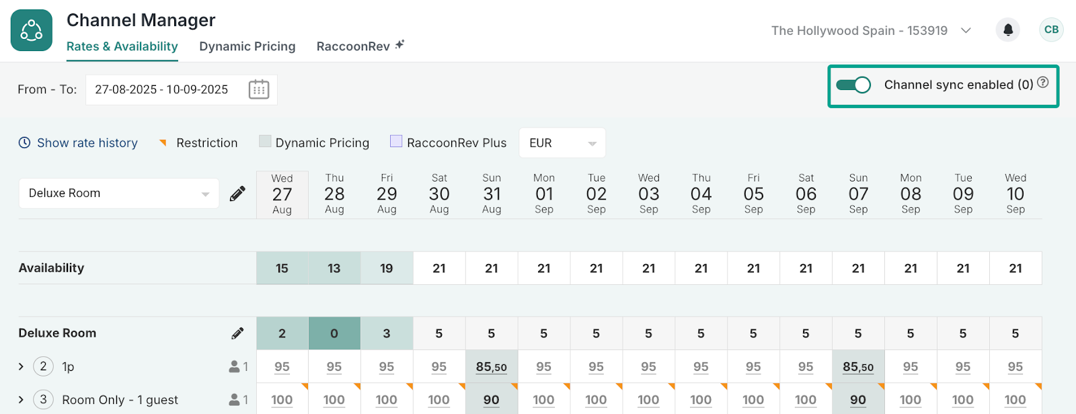The width and height of the screenshot is (1076, 414).
Task: Open The Hollywood Spain property selector
Action: click(x=871, y=30)
